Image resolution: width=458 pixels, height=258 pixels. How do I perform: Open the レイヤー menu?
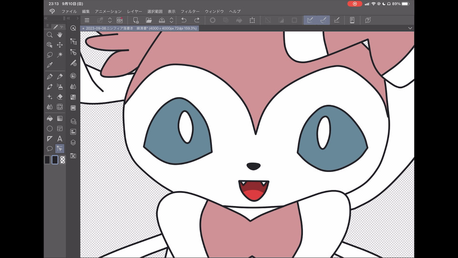(135, 11)
